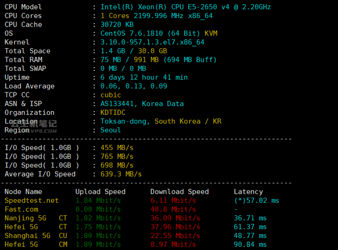Click the Load Average label
Viewport: 338px width, 250px height.
click(x=30, y=86)
